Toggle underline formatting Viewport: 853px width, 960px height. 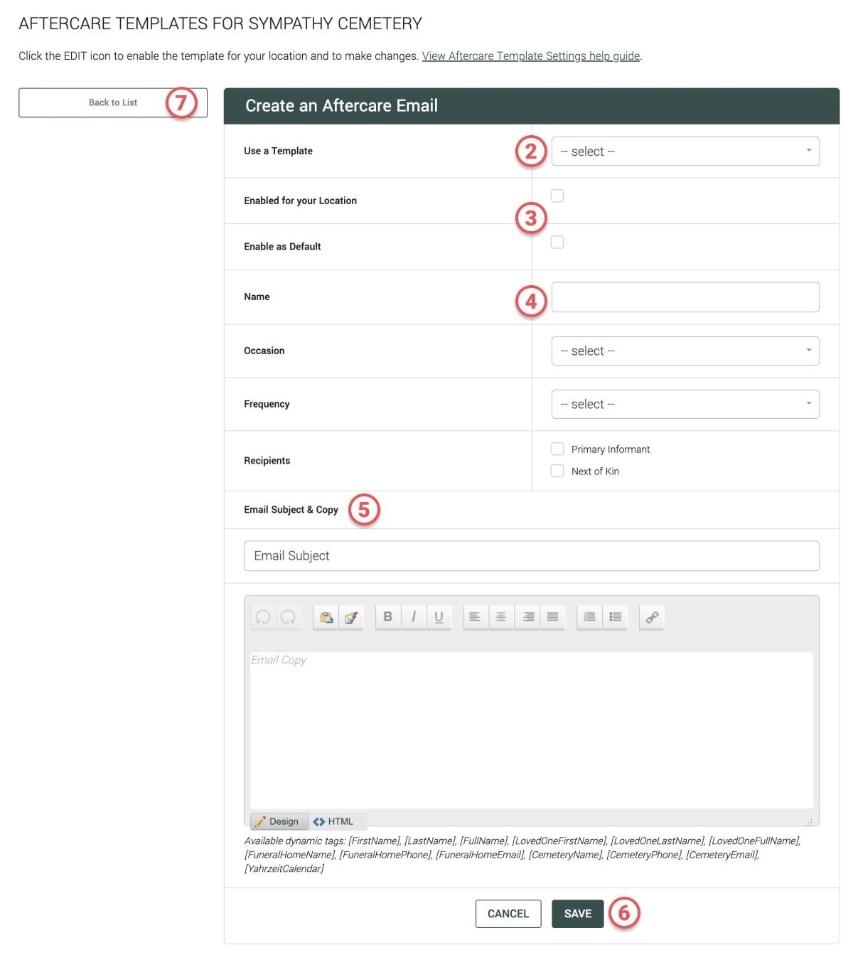[439, 617]
